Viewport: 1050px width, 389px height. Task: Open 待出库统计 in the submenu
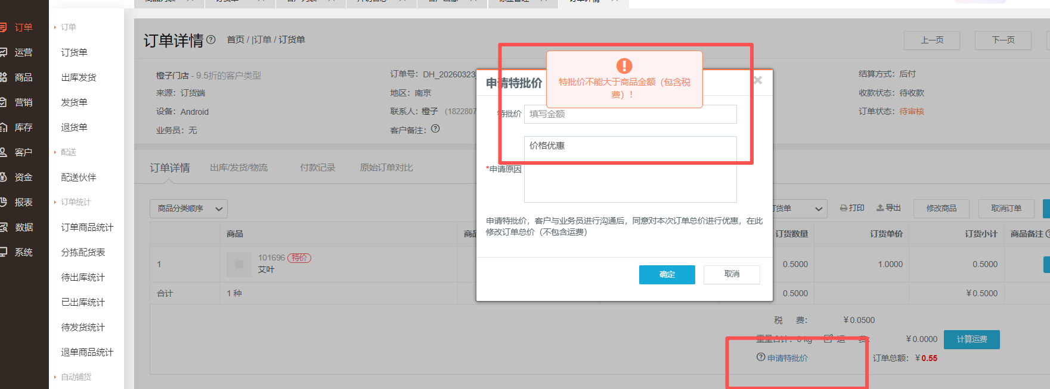coord(83,277)
